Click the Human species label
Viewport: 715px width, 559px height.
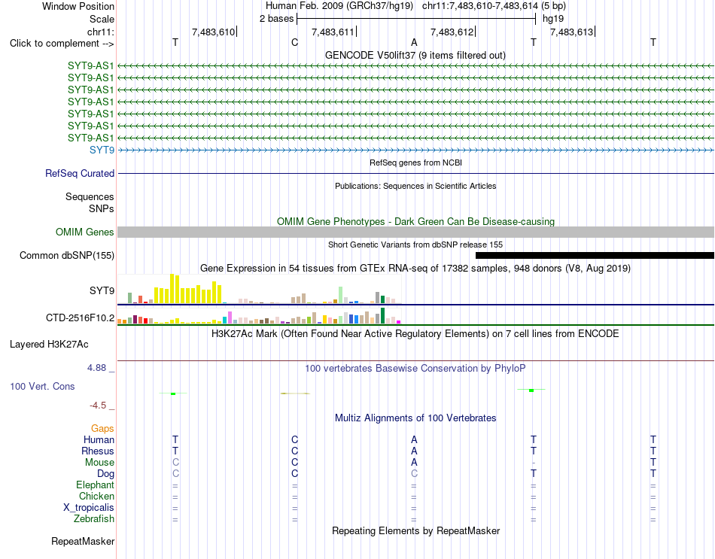99,439
